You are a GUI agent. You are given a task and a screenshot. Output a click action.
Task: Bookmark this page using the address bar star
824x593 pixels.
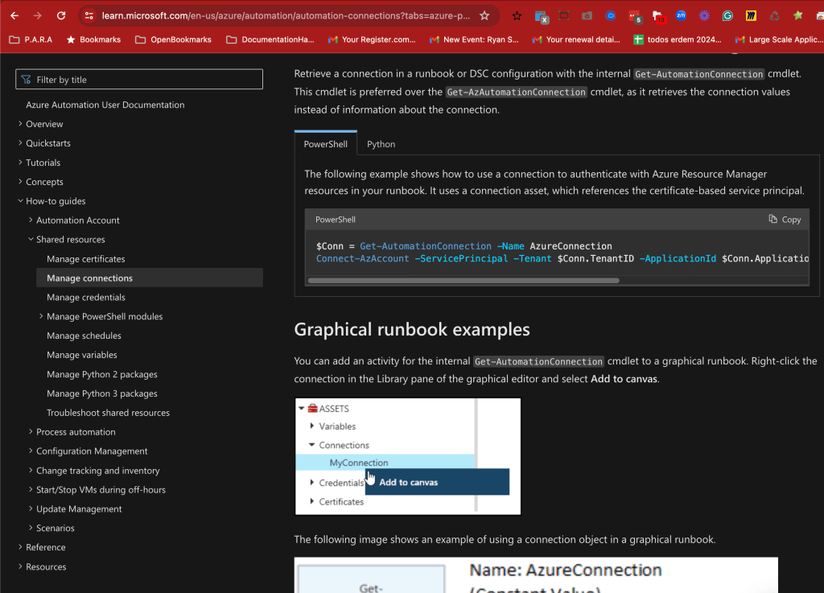tap(484, 16)
